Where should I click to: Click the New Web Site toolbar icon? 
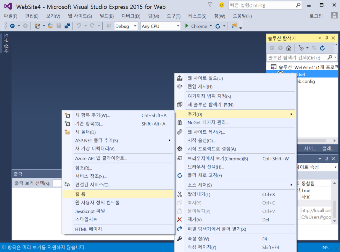pyautogui.click(x=38, y=26)
